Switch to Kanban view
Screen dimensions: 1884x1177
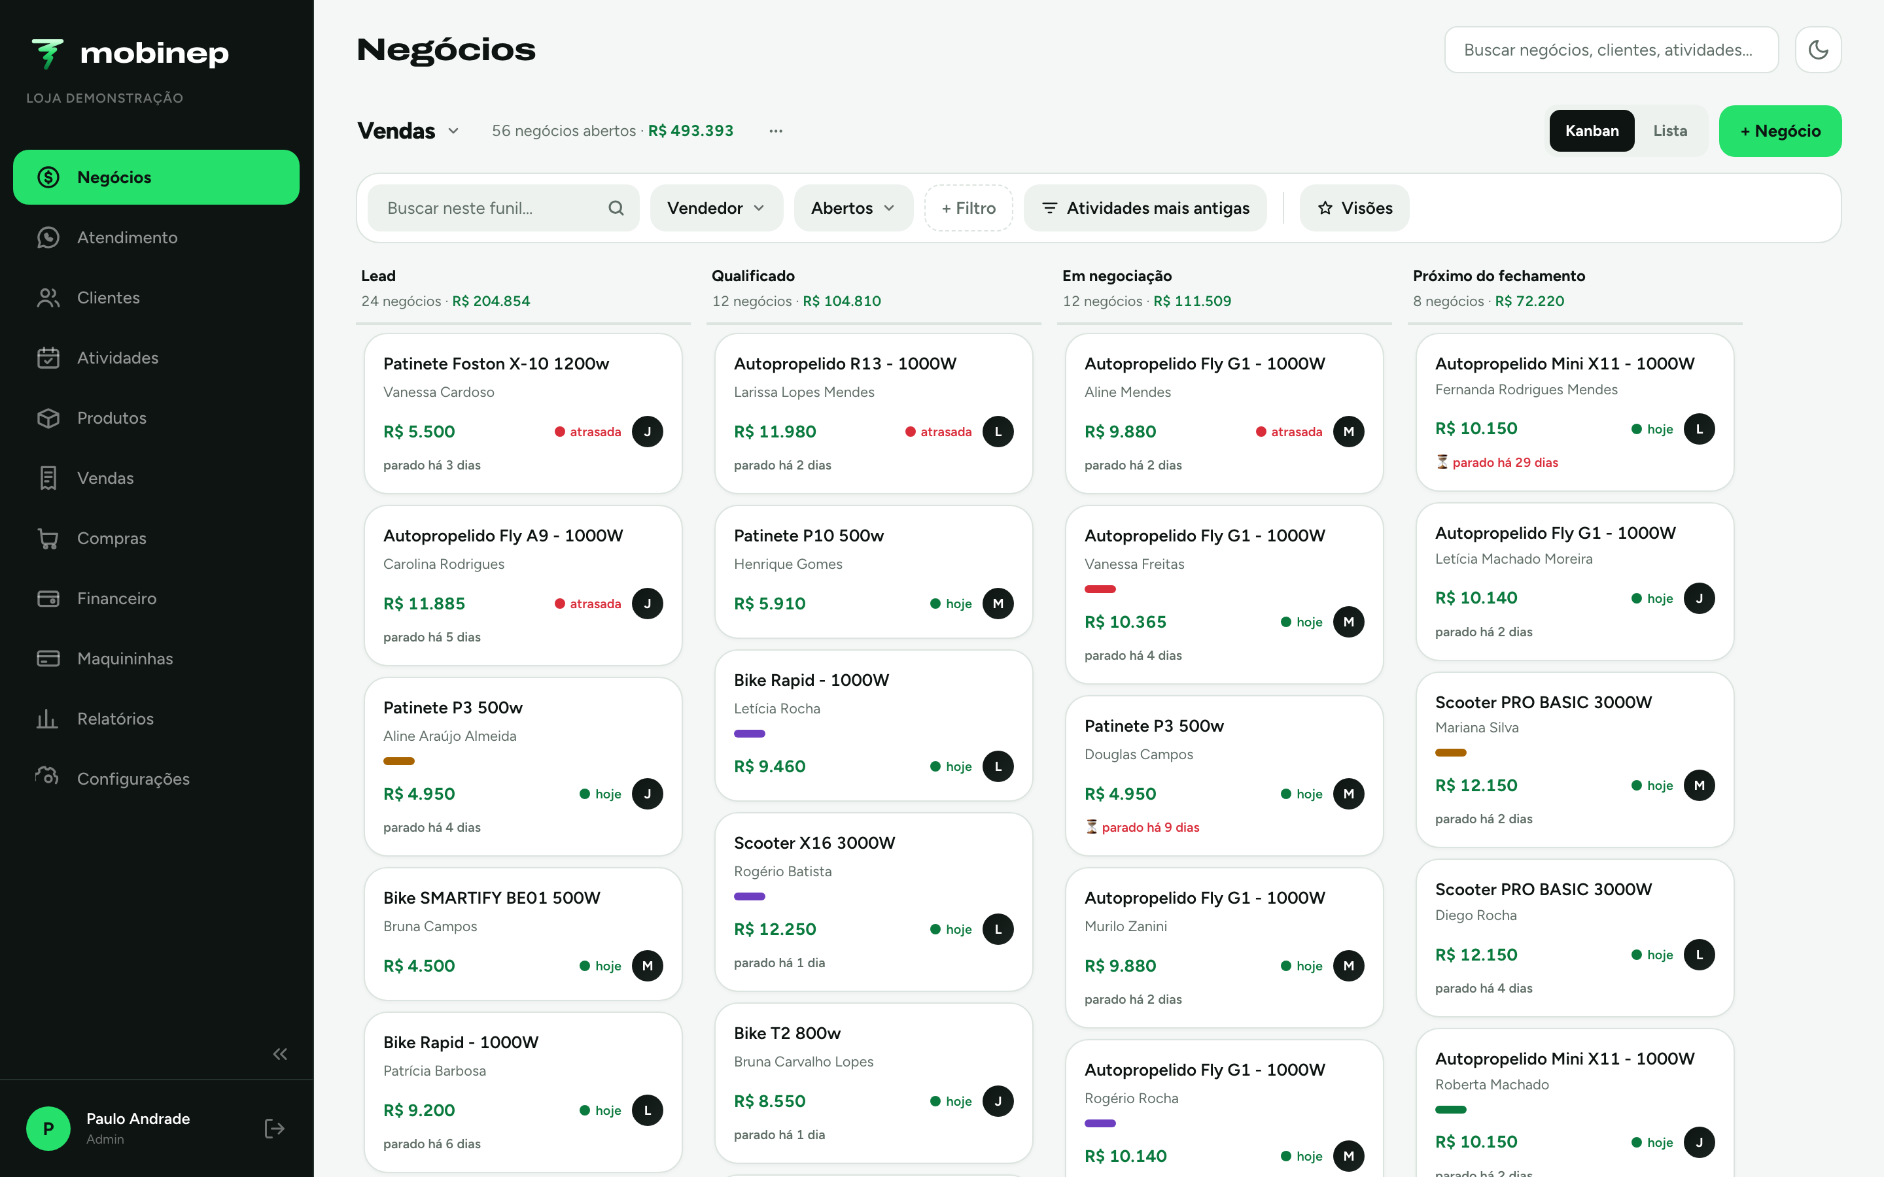pos(1592,131)
